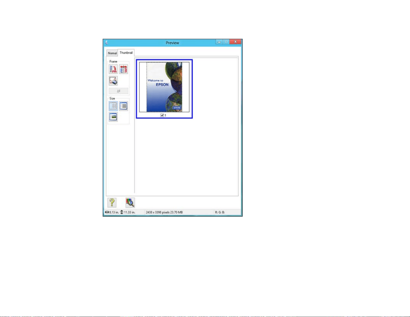Click the R: G: B: status readout
This screenshot has width=410, height=317.
(x=220, y=212)
